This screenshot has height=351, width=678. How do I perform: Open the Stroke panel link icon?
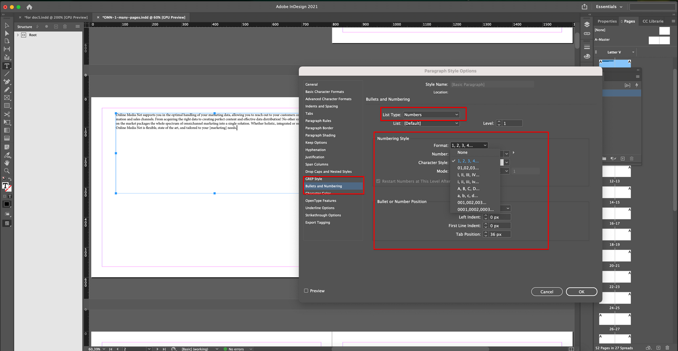pyautogui.click(x=587, y=33)
